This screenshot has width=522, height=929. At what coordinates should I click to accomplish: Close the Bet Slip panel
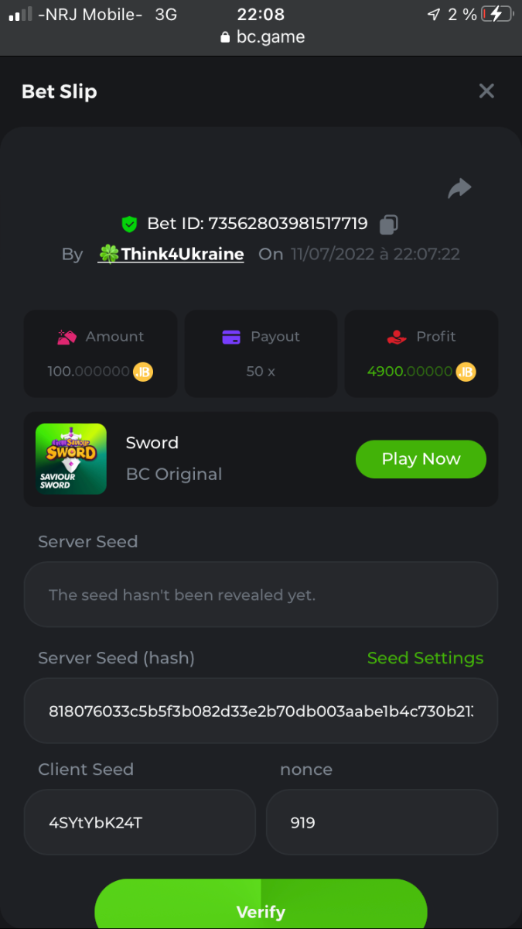click(486, 91)
